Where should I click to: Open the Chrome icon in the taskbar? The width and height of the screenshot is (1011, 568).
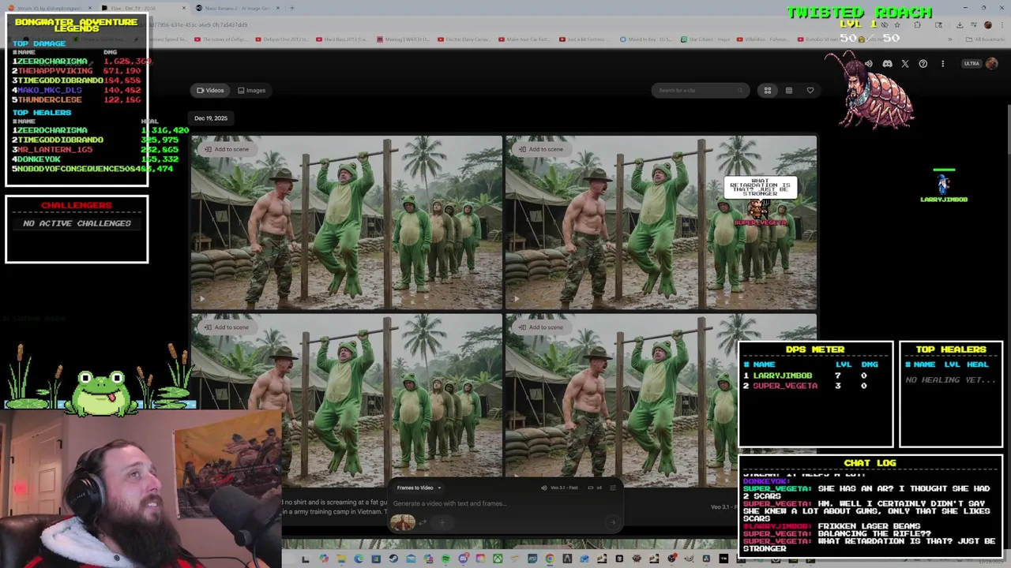click(x=550, y=559)
